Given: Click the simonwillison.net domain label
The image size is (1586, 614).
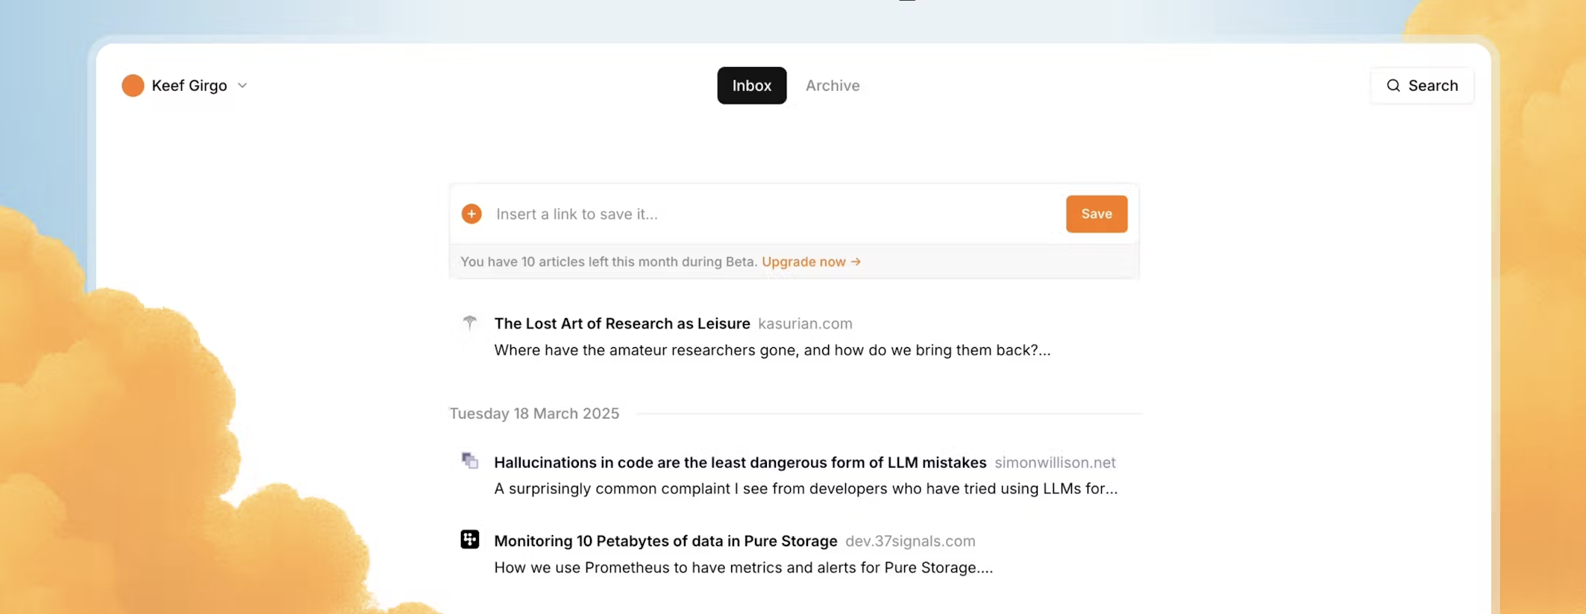Looking at the screenshot, I should (1055, 463).
